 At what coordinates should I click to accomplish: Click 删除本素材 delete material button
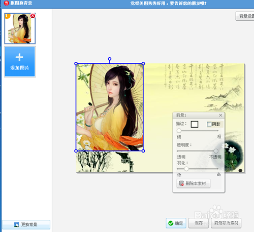194,183
